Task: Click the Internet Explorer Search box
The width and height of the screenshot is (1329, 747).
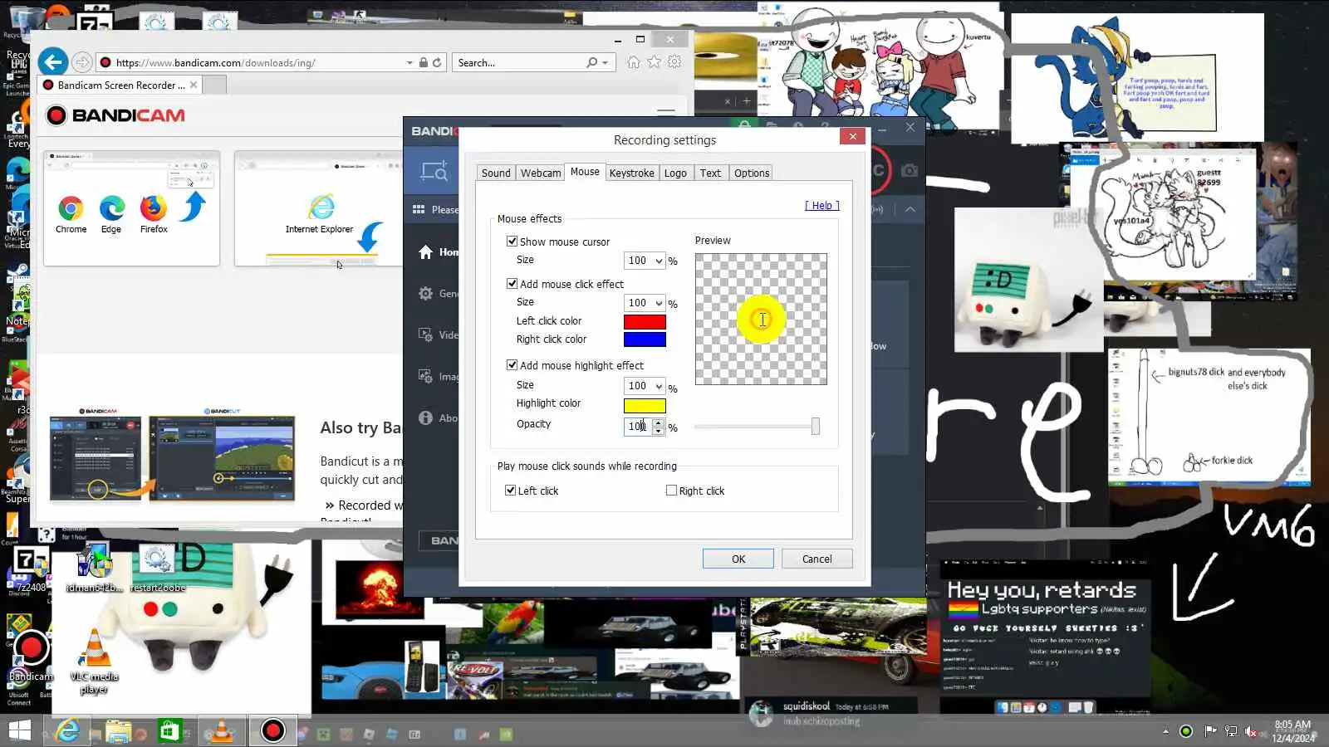Action: coord(521,62)
